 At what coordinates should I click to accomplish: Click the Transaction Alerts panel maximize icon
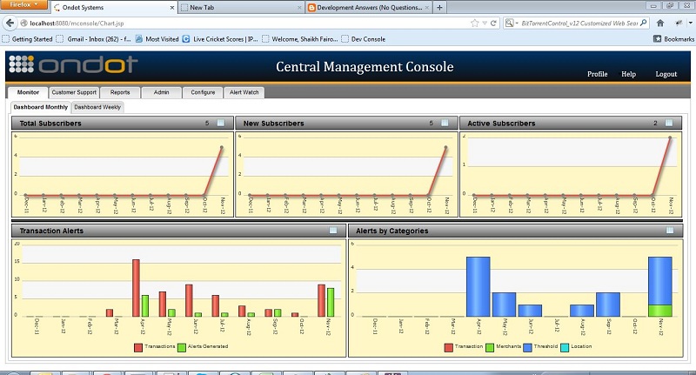click(x=333, y=231)
